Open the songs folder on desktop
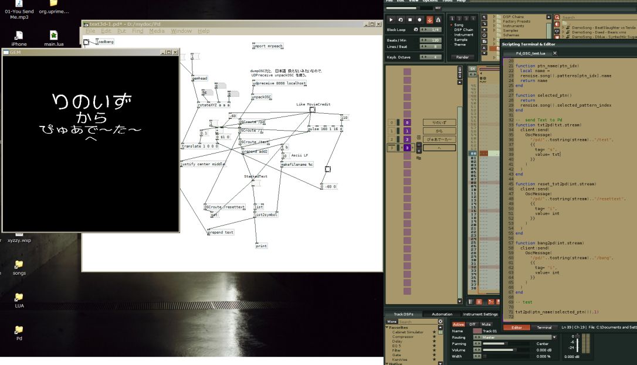 click(19, 268)
